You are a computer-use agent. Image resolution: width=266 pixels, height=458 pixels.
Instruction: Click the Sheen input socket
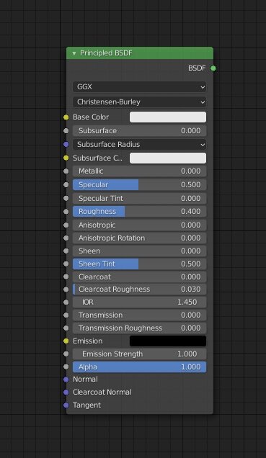(66, 251)
